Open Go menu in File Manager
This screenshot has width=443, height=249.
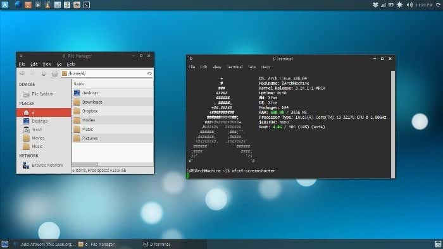pyautogui.click(x=59, y=64)
